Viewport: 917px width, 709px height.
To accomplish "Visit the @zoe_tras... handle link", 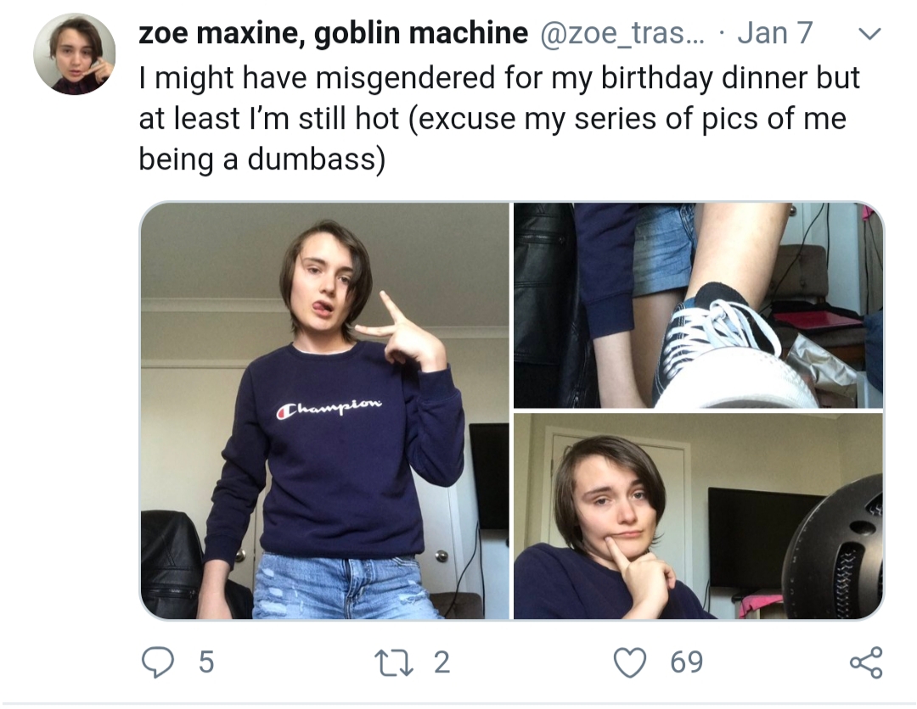I will (623, 33).
